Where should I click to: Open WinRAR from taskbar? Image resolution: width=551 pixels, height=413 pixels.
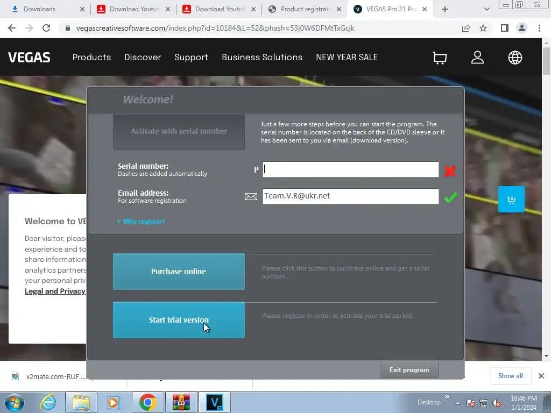pos(181,402)
